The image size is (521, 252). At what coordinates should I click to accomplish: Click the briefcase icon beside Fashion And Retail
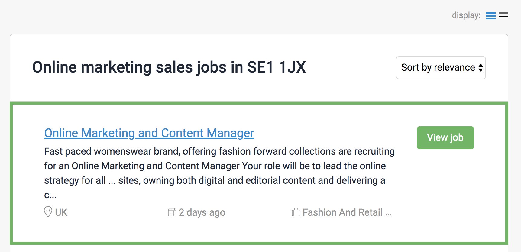pos(296,212)
